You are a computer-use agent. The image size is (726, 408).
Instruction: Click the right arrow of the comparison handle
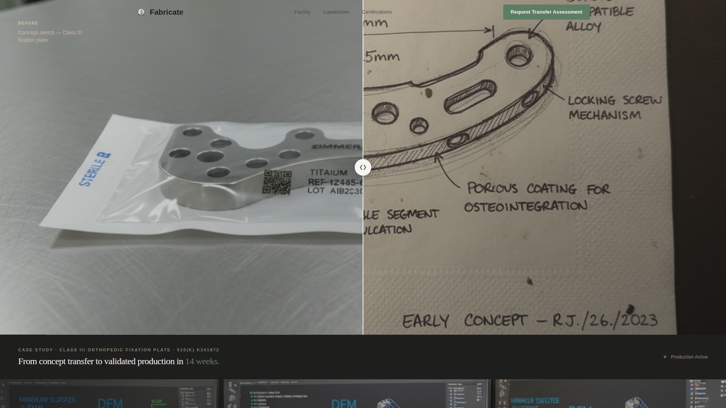[x=365, y=167]
